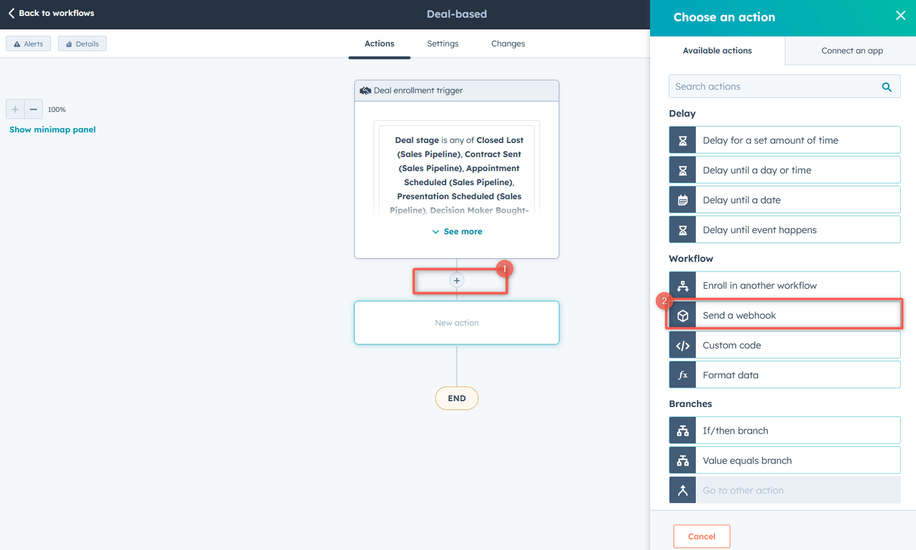Image resolution: width=916 pixels, height=550 pixels.
Task: Show the minimap panel
Action: pos(52,129)
